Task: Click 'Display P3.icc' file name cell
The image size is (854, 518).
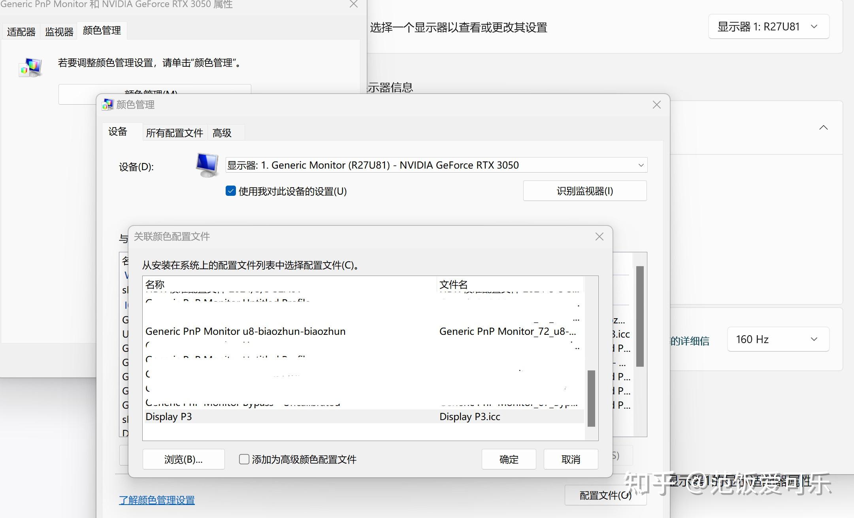Action: [x=470, y=417]
